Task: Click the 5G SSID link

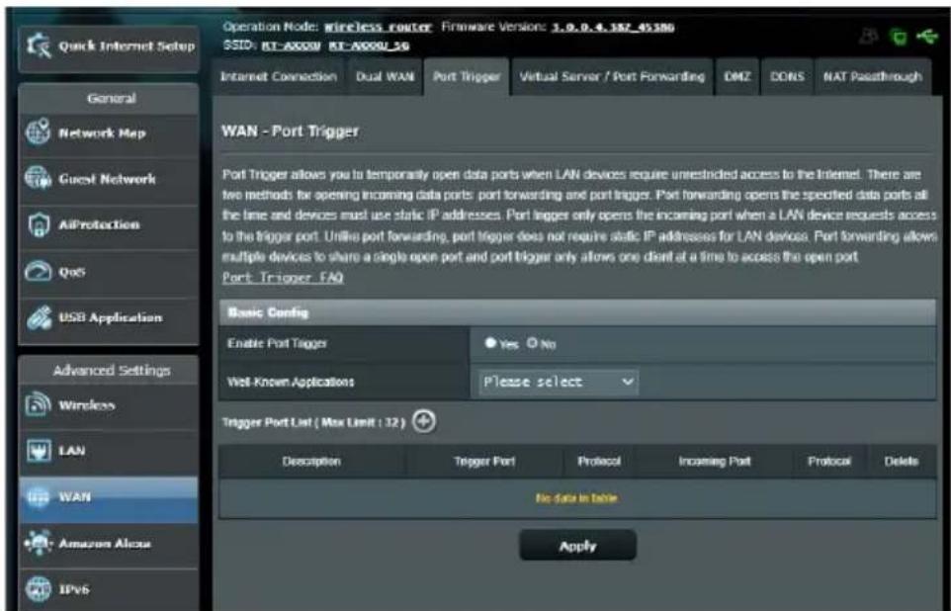Action: pos(369,45)
